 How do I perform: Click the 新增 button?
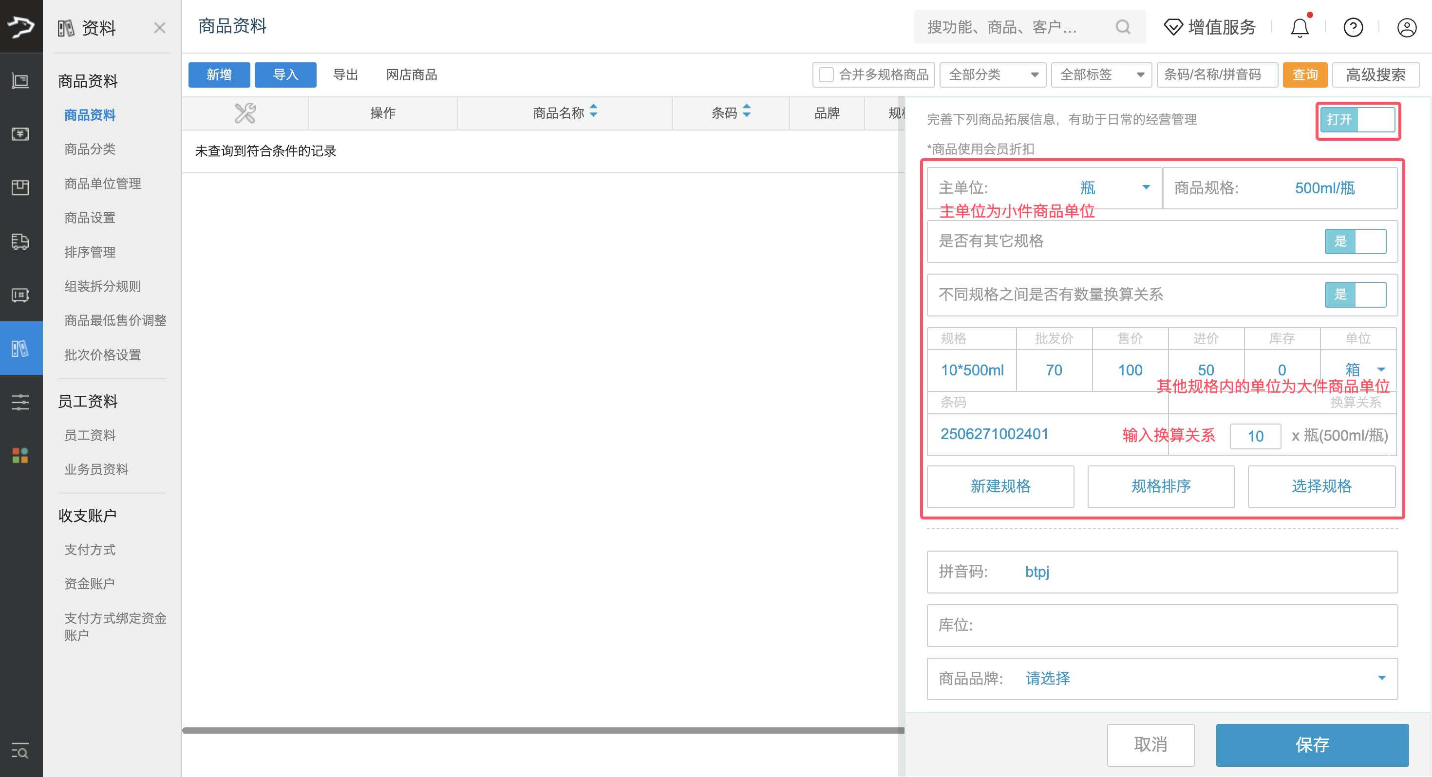click(219, 74)
